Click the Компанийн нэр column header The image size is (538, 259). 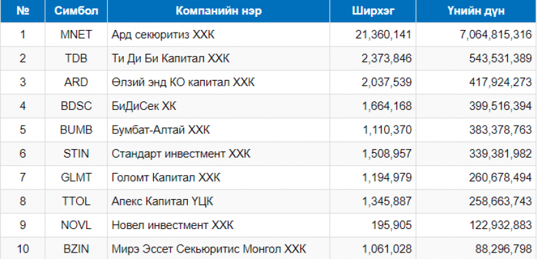[x=218, y=11]
